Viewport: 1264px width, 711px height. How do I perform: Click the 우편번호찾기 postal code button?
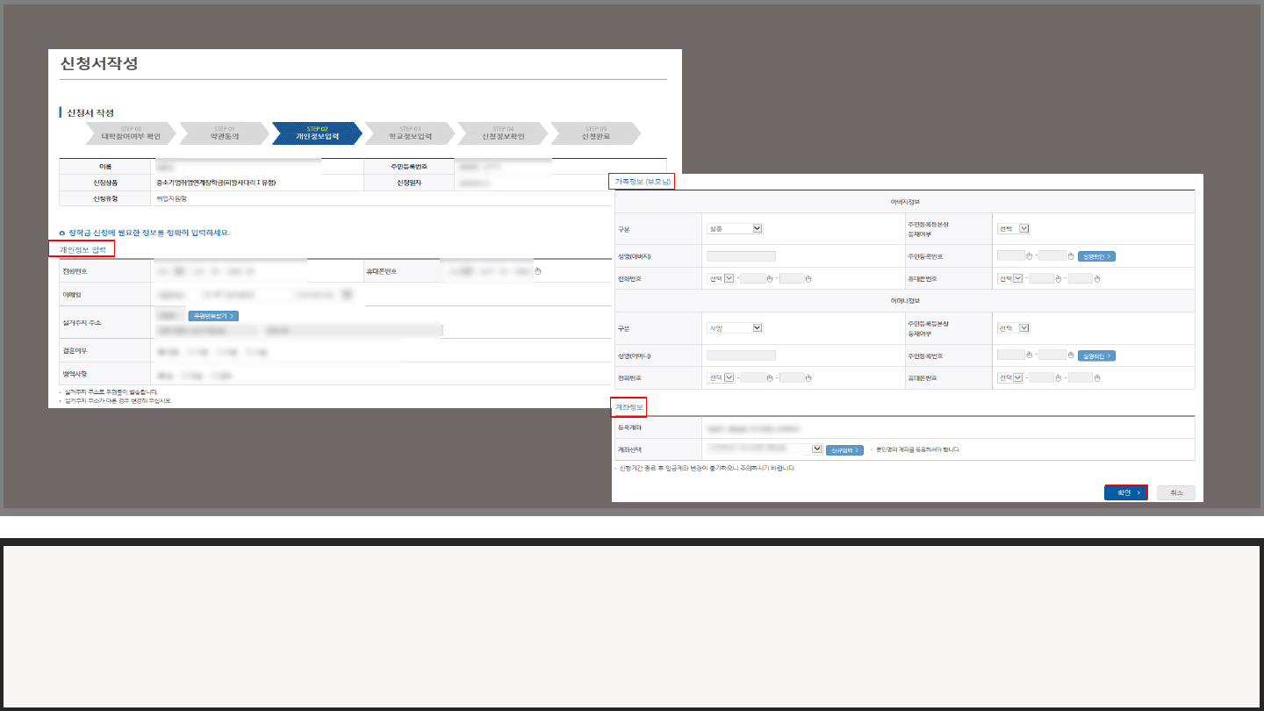click(213, 316)
